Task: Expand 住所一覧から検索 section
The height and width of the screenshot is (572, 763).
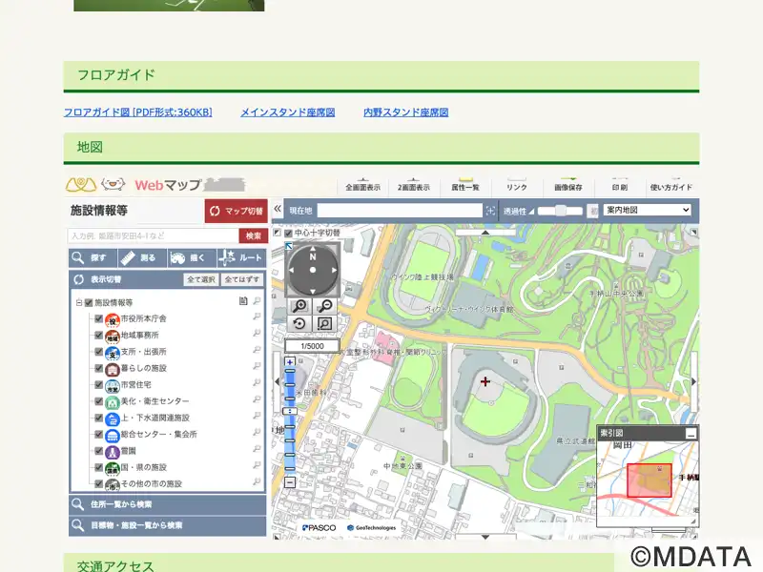Action: tap(167, 504)
